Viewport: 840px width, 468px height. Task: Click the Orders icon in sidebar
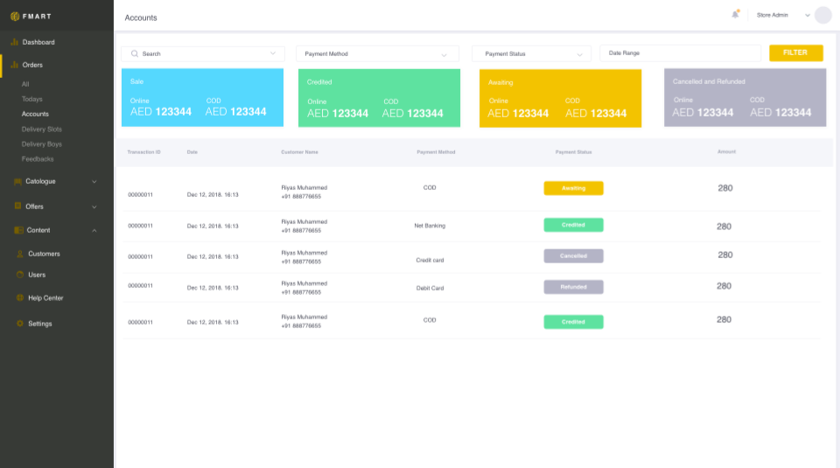[x=15, y=65]
